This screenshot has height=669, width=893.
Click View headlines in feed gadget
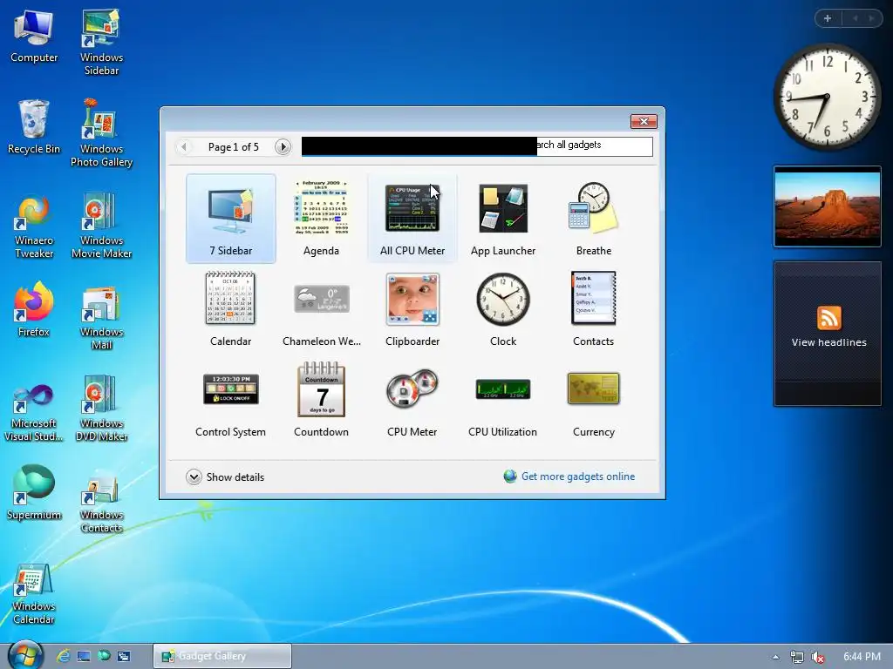point(828,342)
